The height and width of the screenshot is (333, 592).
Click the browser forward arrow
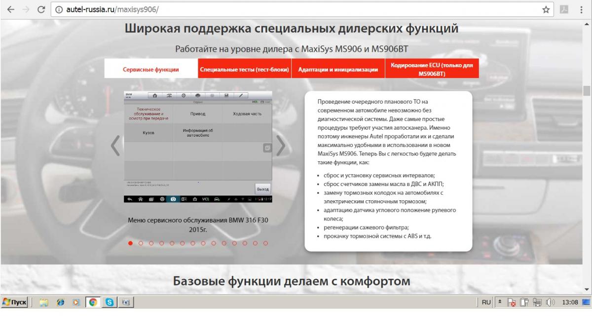click(26, 9)
